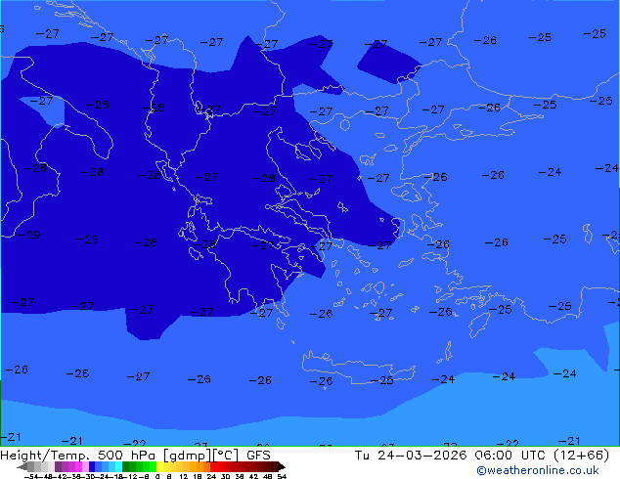
Task: Click the (12+66) forecast hour label
Action: pos(581,456)
